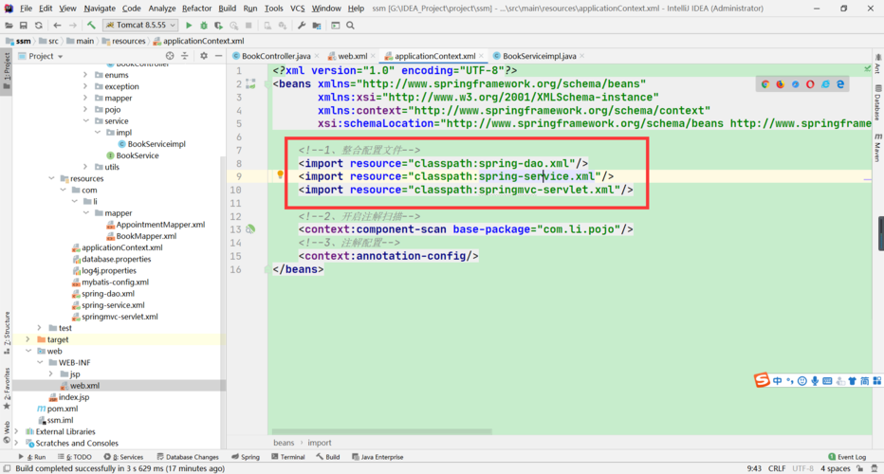Open Project Structure toolbar icon

317,26
